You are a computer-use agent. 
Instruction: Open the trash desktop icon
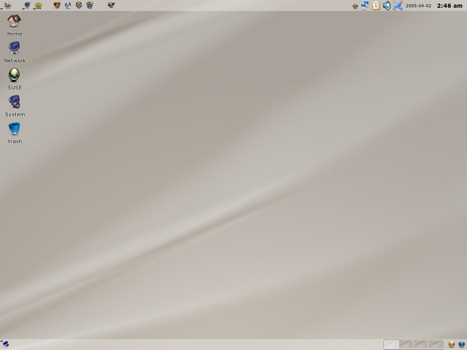click(x=15, y=133)
